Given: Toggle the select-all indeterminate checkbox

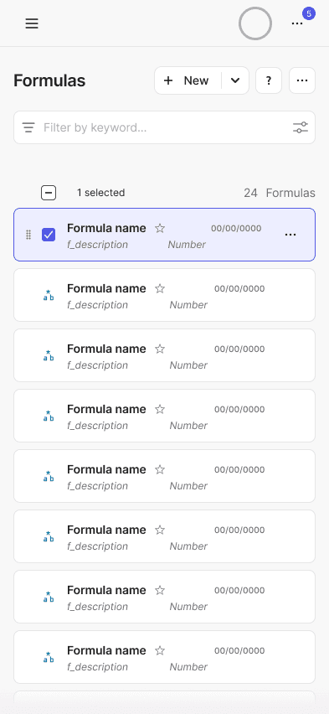Looking at the screenshot, I should tap(49, 193).
